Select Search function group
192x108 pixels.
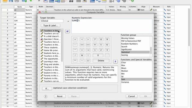click(135, 47)
